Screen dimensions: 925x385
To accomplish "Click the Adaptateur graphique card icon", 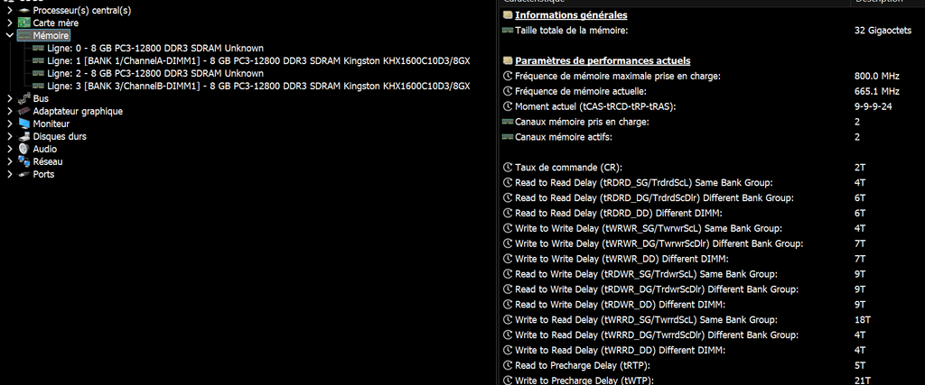I will point(24,111).
